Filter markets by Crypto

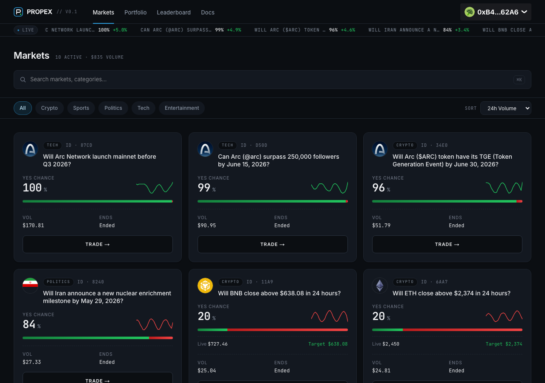click(x=49, y=108)
